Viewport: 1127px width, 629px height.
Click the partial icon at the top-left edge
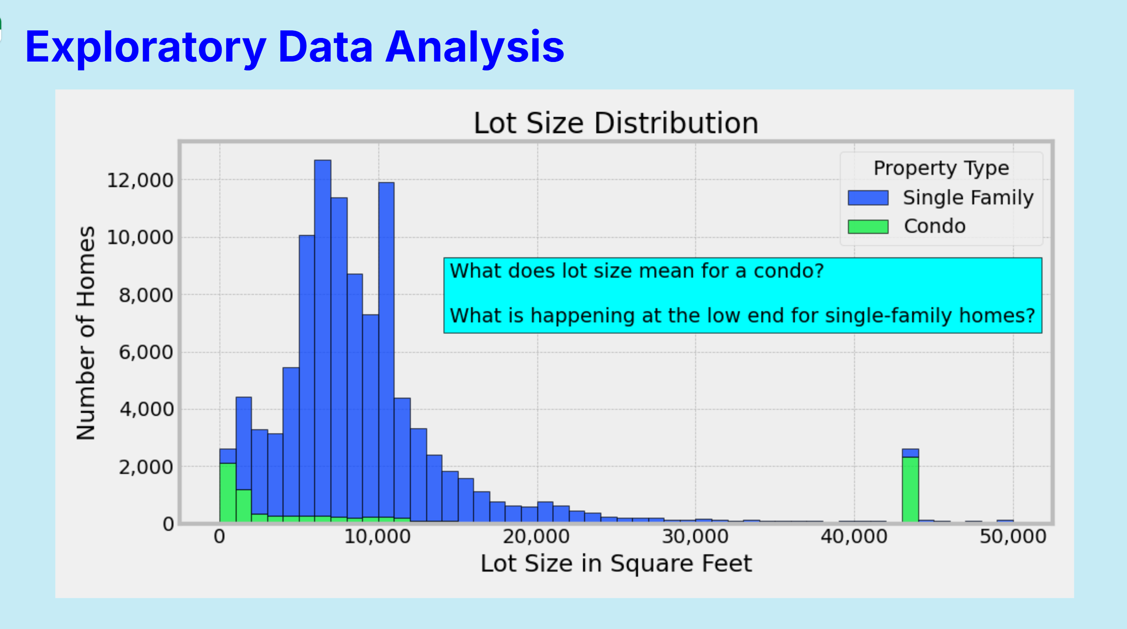pos(1,30)
